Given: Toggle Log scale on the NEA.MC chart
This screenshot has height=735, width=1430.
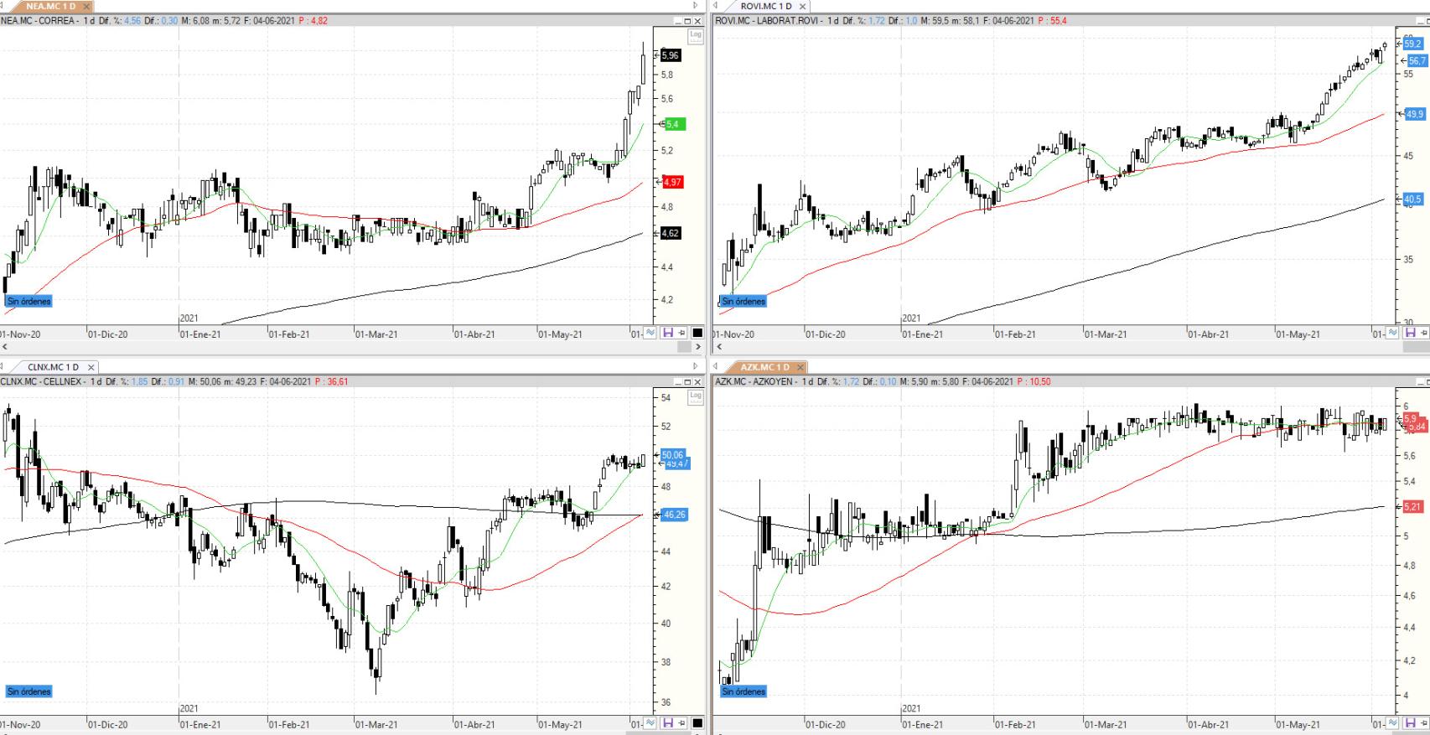Looking at the screenshot, I should coord(695,35).
